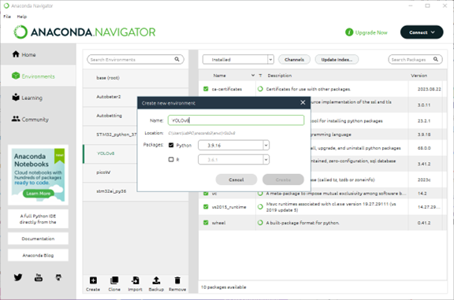Click version 2023.08.22 of ca-certificates

(429, 89)
